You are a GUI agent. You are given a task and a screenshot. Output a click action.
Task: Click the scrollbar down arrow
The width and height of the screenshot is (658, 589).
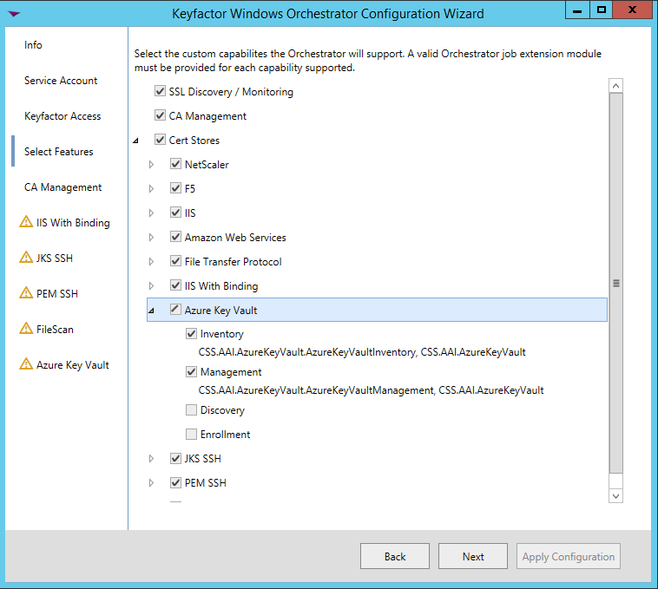coord(615,496)
